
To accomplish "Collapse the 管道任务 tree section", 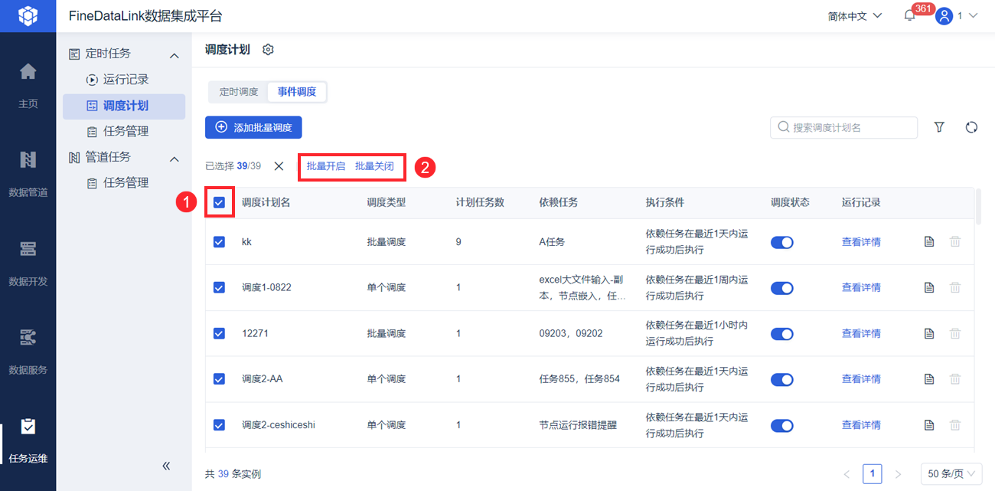I will point(174,159).
